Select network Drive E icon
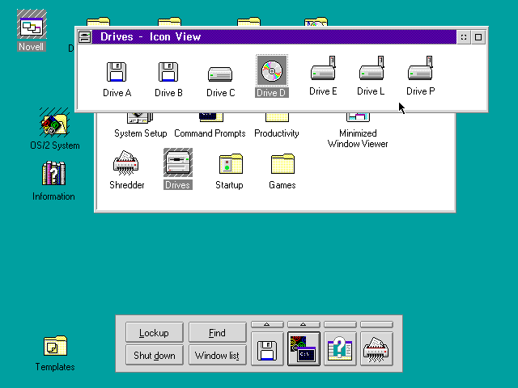518x388 pixels. point(323,68)
